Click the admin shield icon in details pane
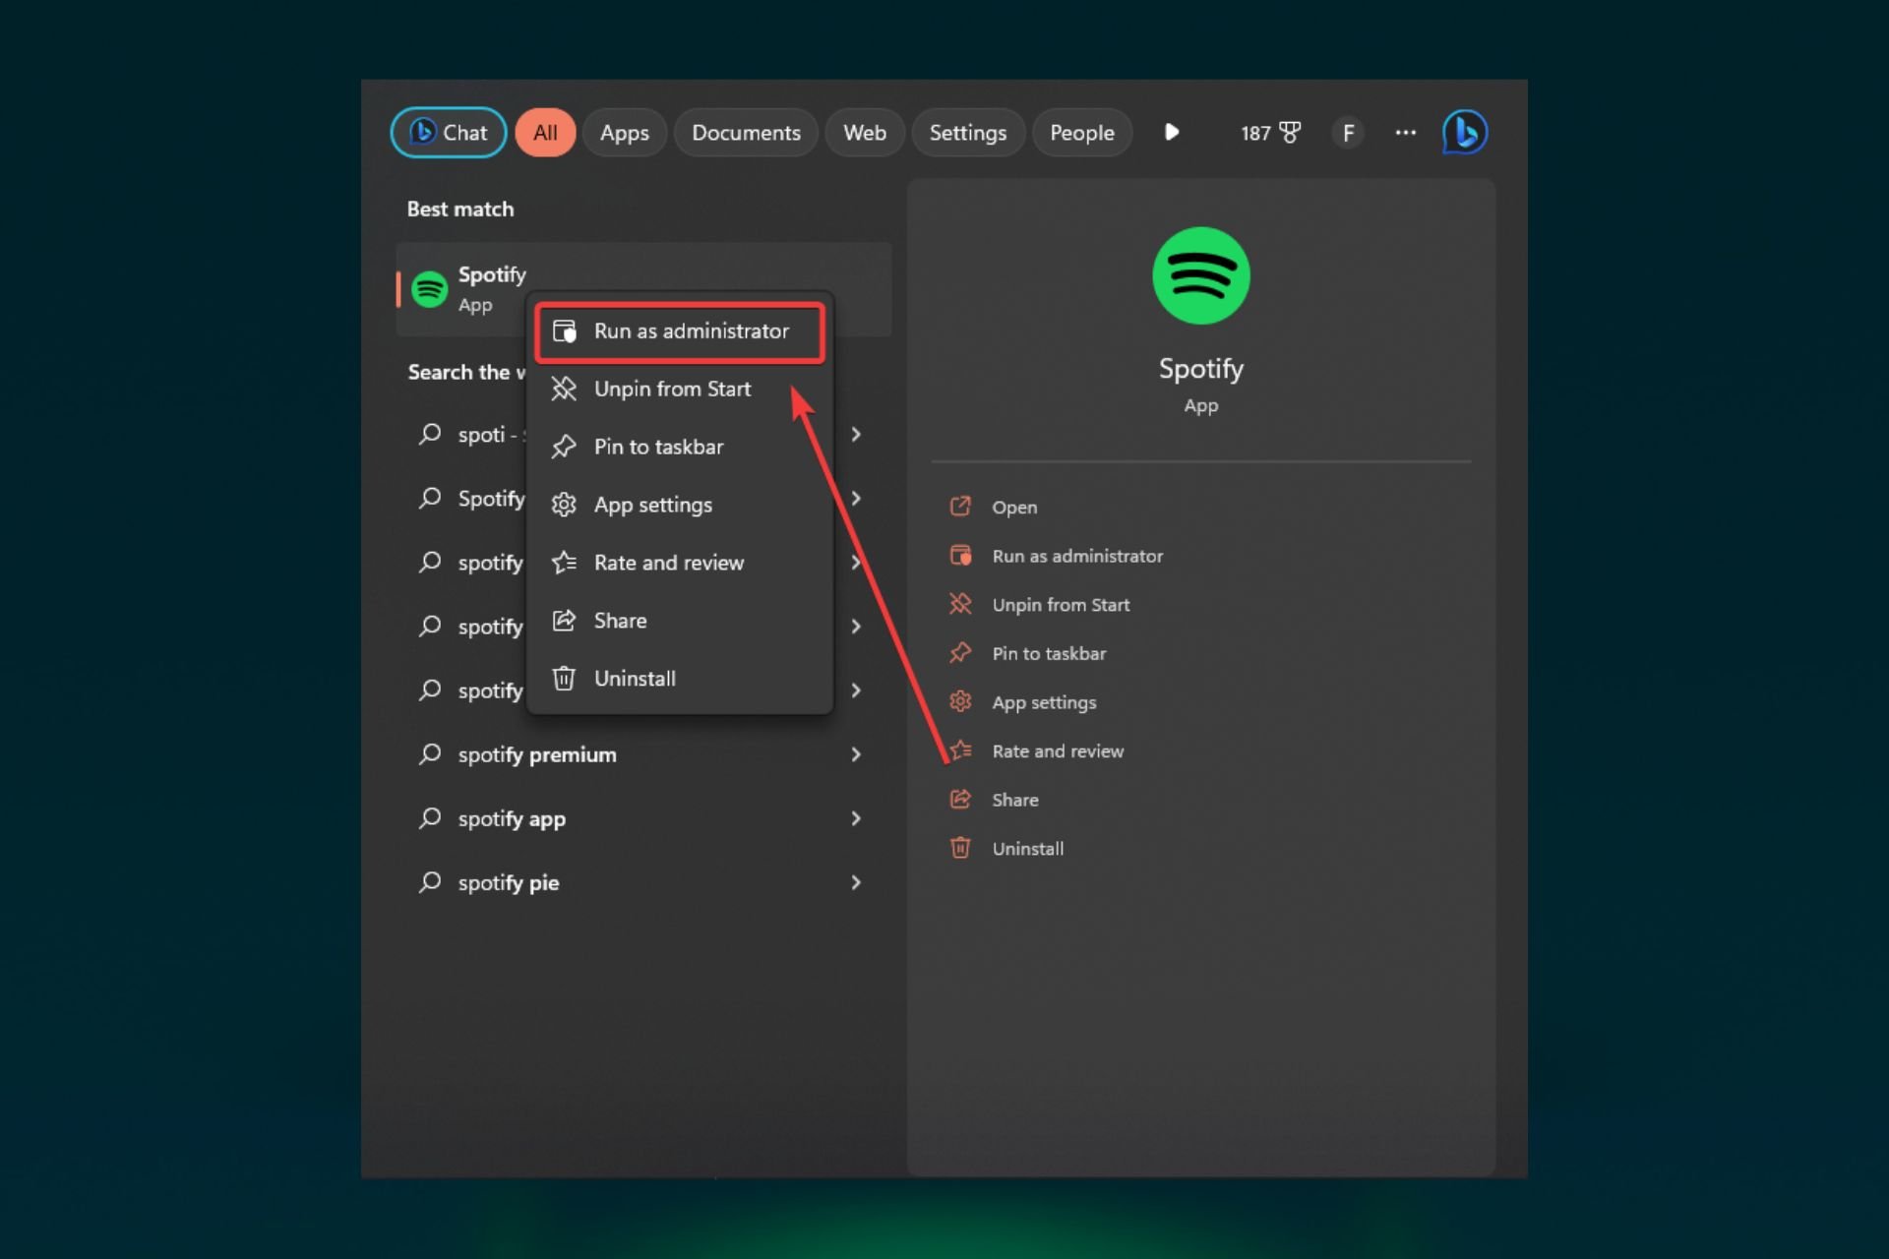 [960, 556]
